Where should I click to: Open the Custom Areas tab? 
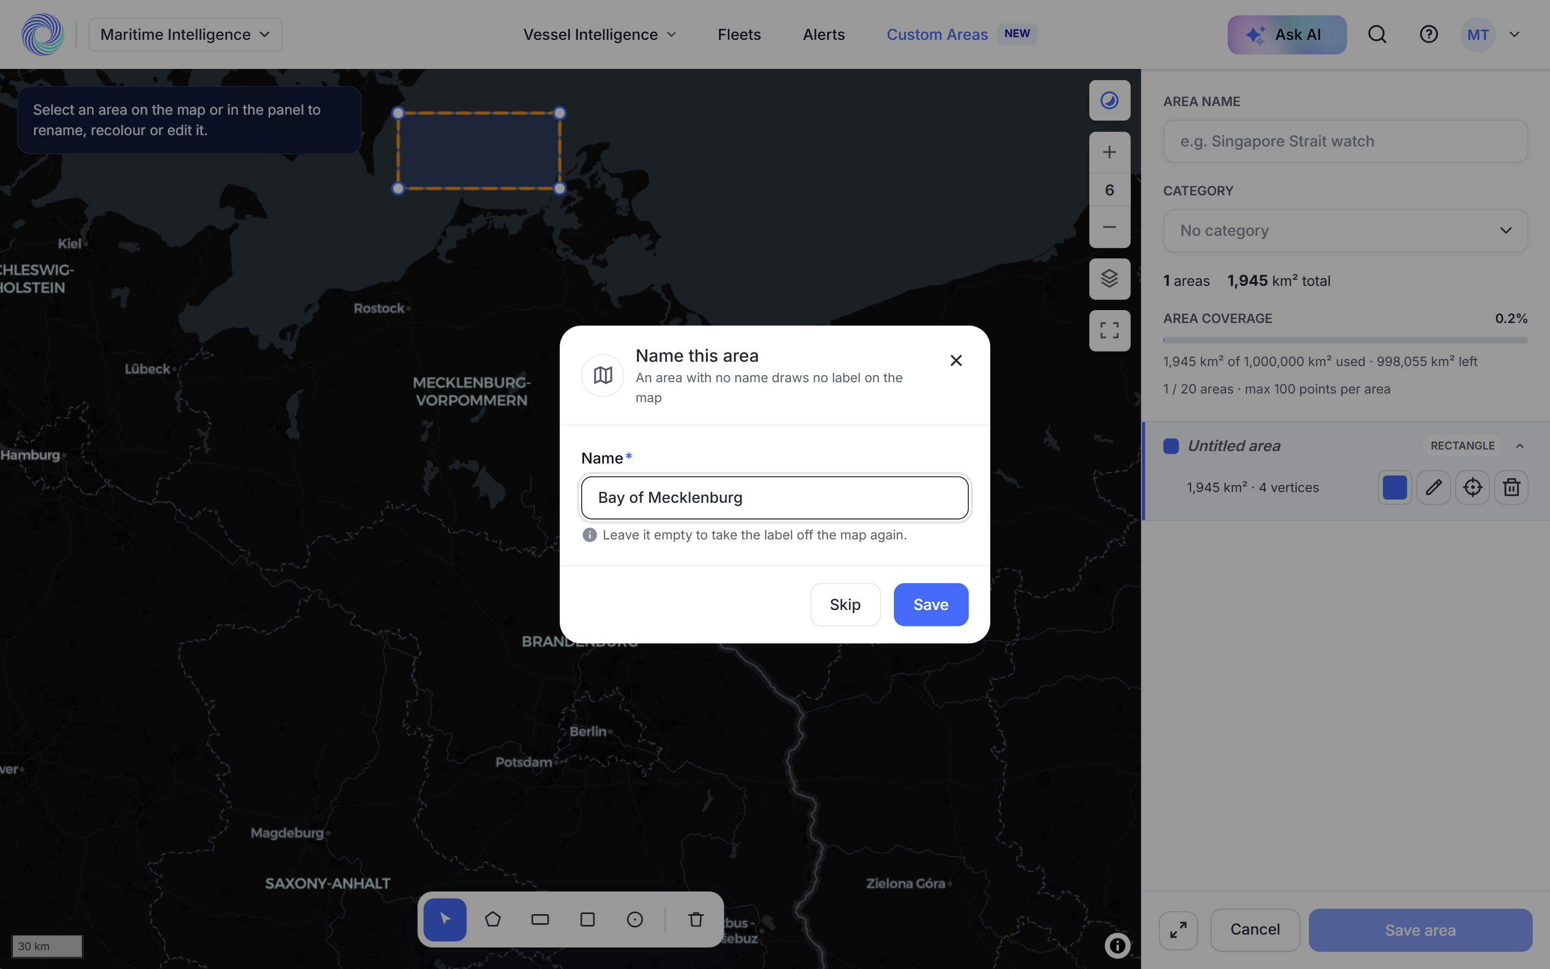[x=937, y=34]
